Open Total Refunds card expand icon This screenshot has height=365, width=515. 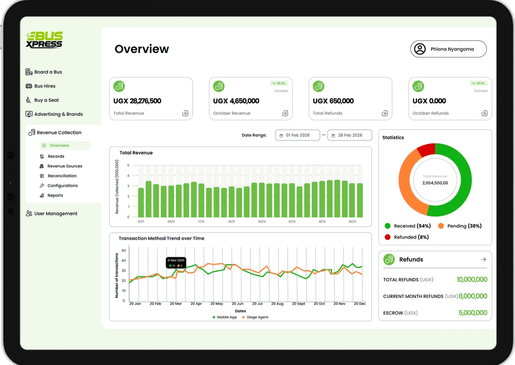point(385,113)
